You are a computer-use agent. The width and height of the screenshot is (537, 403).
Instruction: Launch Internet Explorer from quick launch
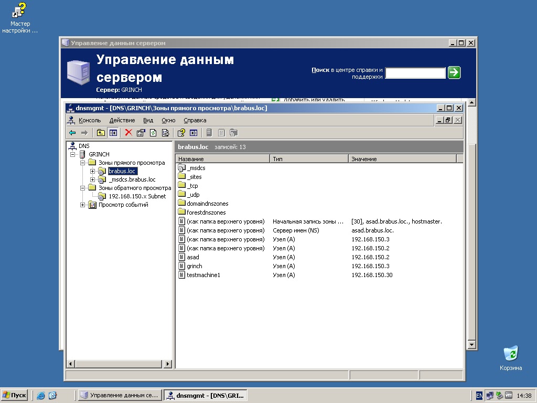pyautogui.click(x=41, y=396)
